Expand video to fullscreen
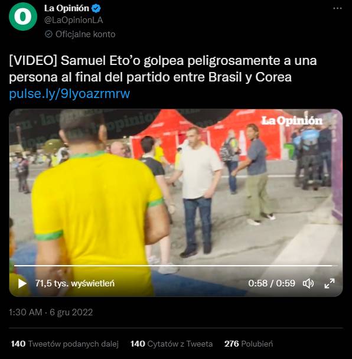 coord(330,283)
